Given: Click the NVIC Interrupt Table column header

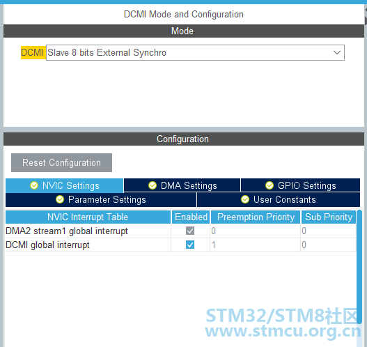Looking at the screenshot, I should (88, 217).
